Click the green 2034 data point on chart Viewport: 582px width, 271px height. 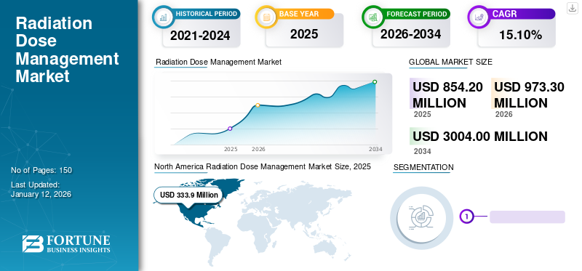[x=375, y=82]
